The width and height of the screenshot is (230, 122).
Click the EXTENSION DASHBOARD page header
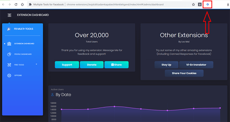33,15
